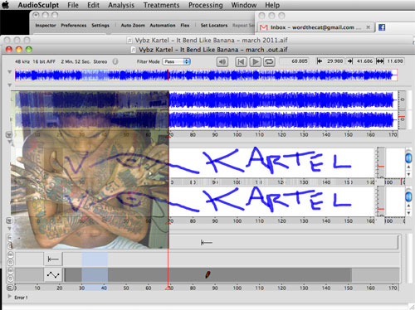Click Flex in background toolbar
The image size is (415, 310).
pyautogui.click(x=185, y=25)
